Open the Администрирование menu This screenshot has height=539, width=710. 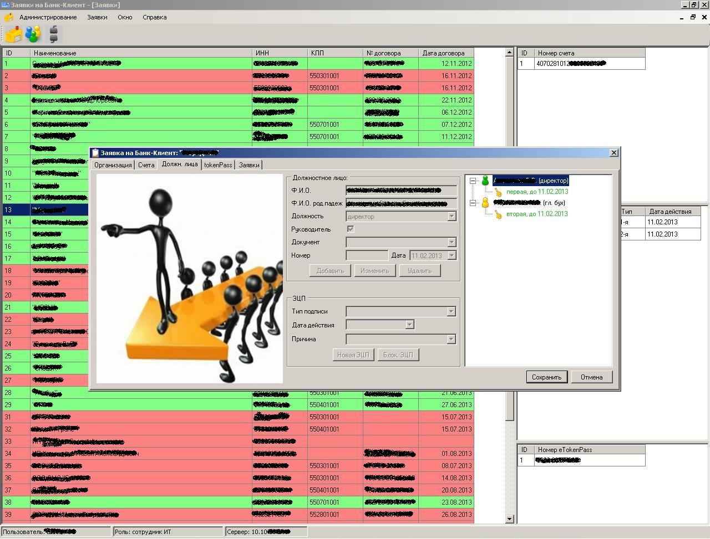tap(48, 17)
